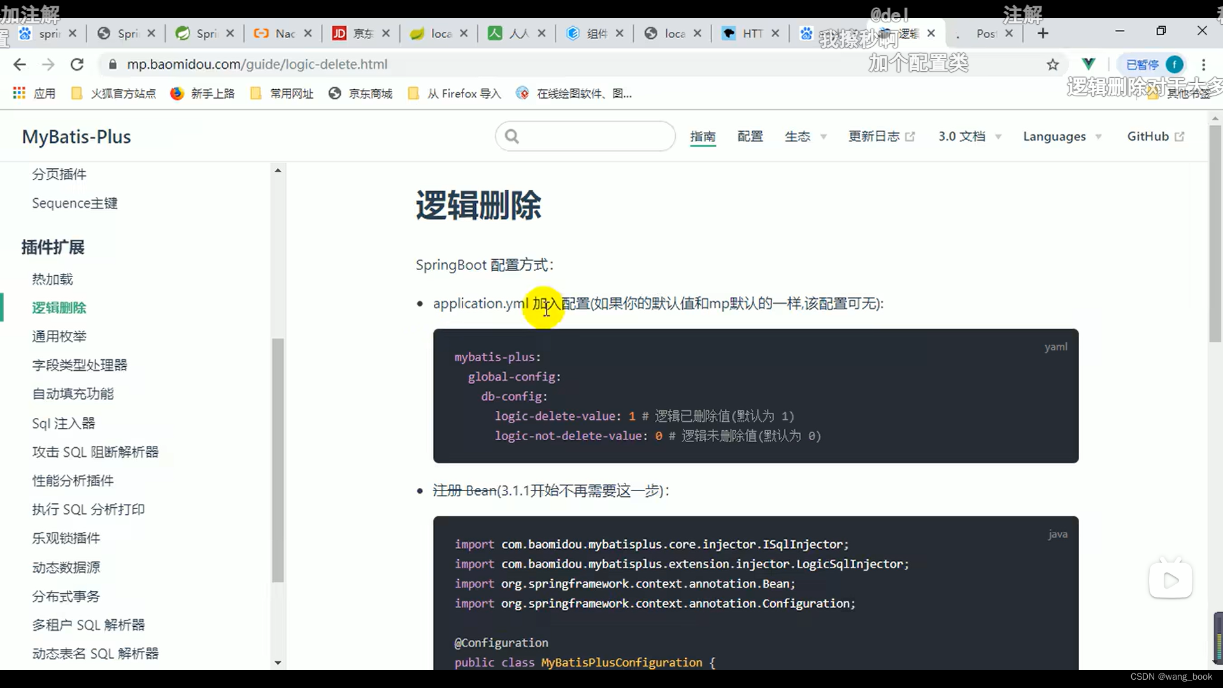Reload the current page
The image size is (1223, 688).
(x=77, y=64)
